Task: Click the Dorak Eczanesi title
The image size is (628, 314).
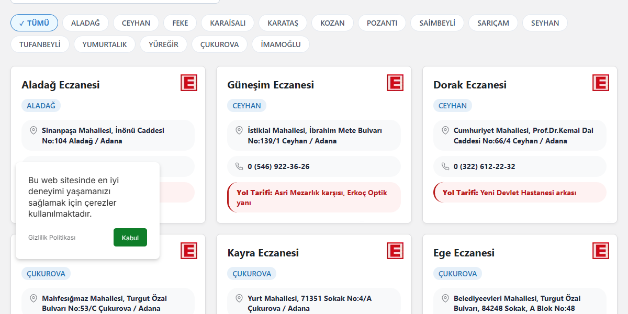Action: click(470, 85)
